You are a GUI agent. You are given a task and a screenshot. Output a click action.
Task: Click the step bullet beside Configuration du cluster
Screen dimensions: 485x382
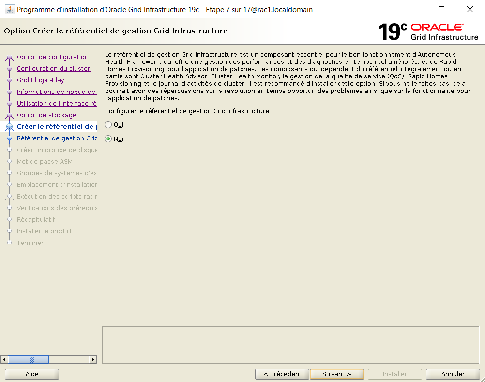tap(10, 69)
